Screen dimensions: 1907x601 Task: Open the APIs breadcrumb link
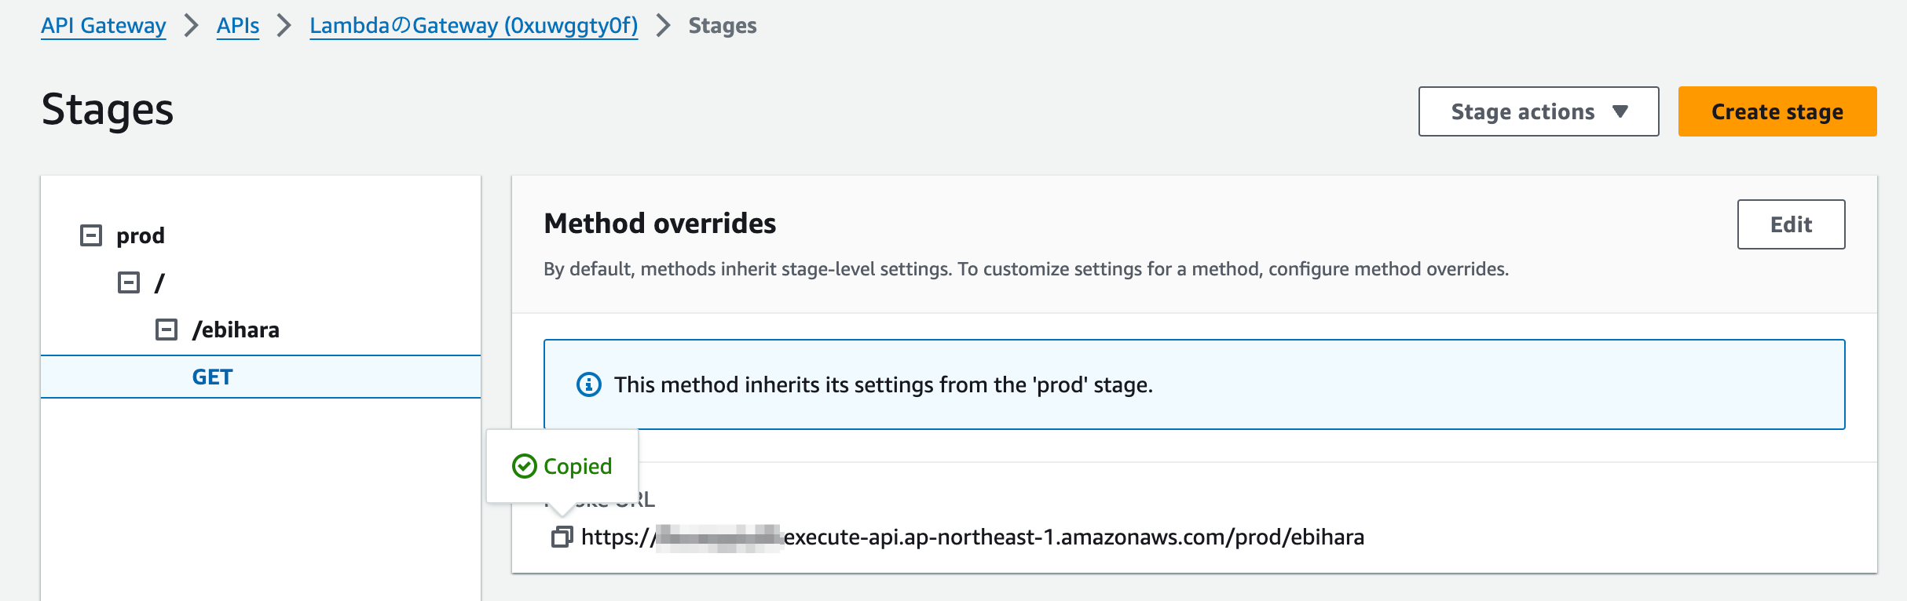click(238, 26)
